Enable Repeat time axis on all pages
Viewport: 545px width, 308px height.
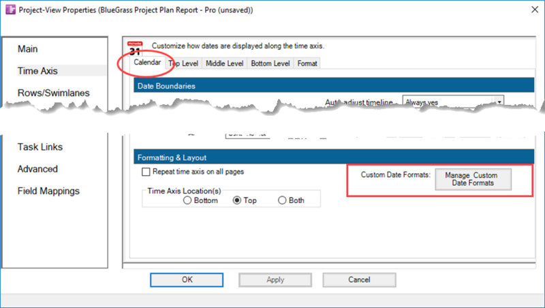(146, 172)
